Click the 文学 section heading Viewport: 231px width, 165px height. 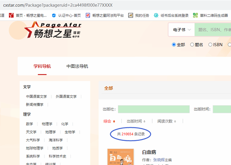[x=27, y=87]
